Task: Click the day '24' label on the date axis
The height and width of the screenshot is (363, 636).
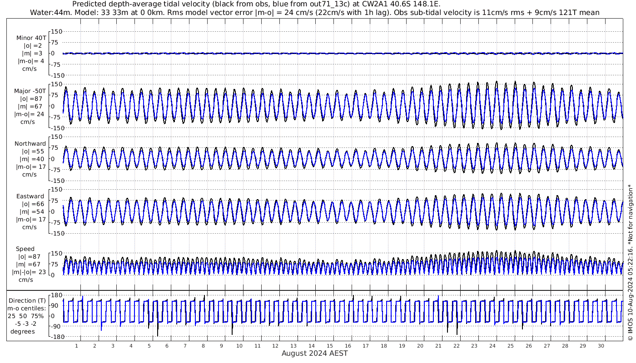Action: [x=492, y=346]
